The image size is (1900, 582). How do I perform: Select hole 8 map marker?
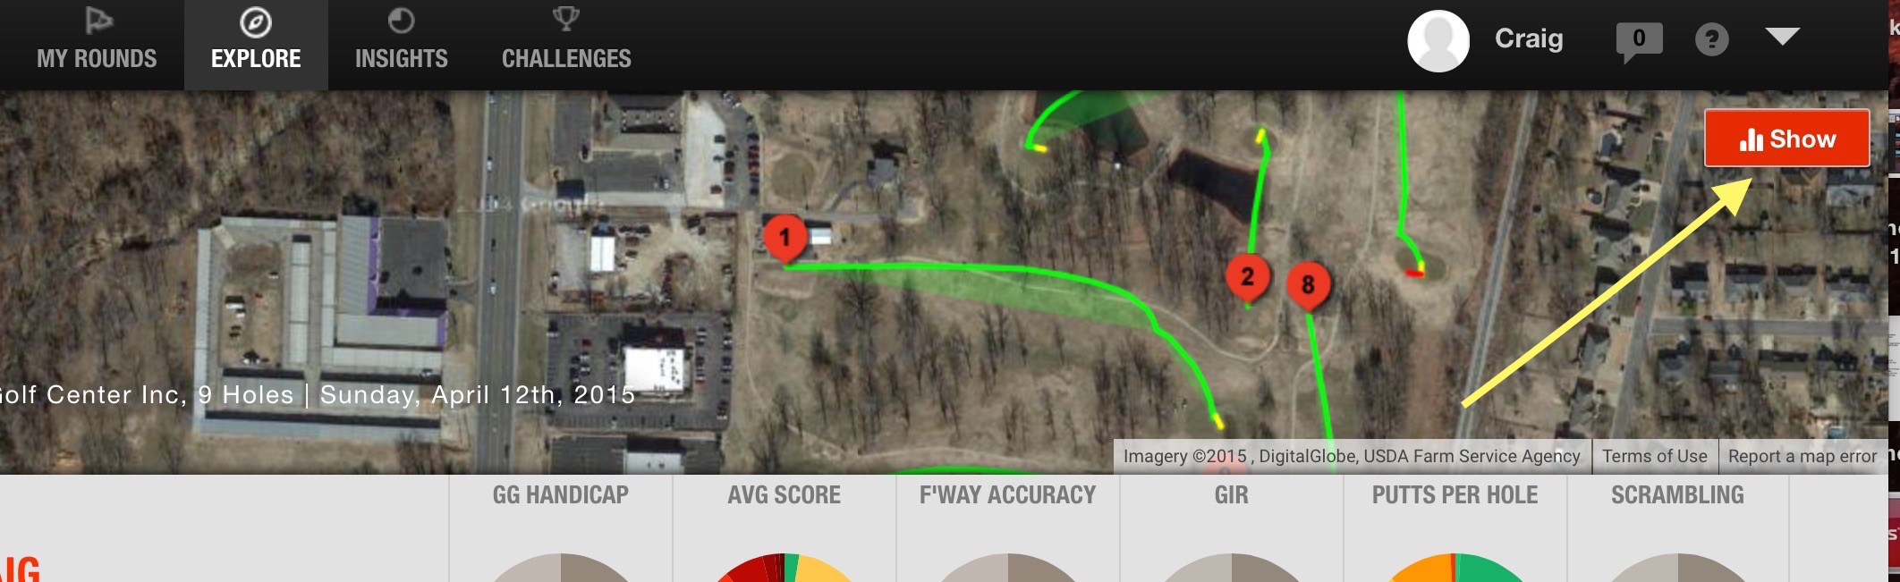click(x=1308, y=286)
